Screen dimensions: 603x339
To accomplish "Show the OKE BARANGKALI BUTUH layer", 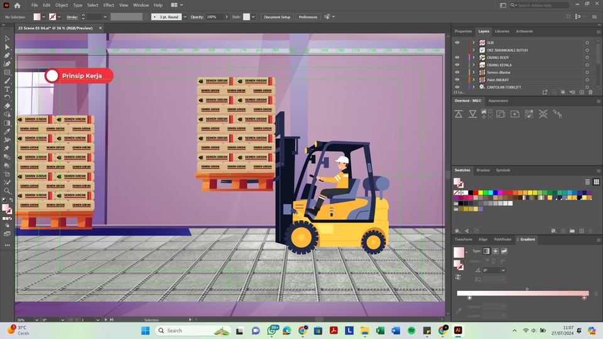I will pyautogui.click(x=457, y=50).
